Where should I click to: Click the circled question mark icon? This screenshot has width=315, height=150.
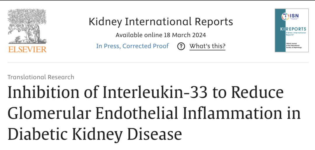tap(181, 46)
